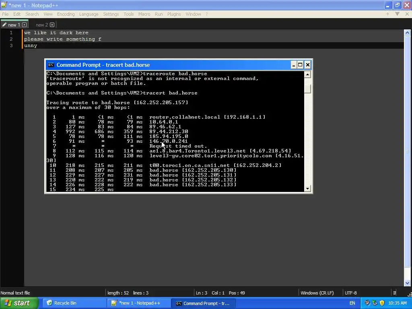
Task: Click the resize grip in status bar corner
Action: point(409,294)
